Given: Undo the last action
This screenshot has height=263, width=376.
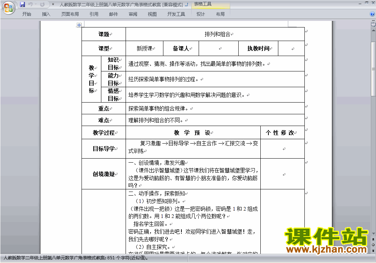Looking at the screenshot, I should click(x=30, y=4).
